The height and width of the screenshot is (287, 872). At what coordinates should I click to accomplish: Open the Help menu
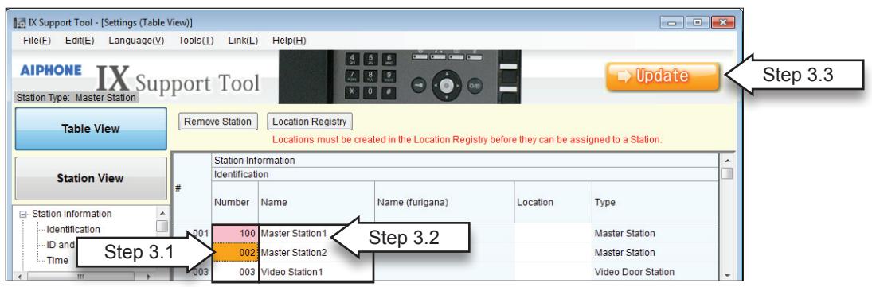[x=288, y=41]
